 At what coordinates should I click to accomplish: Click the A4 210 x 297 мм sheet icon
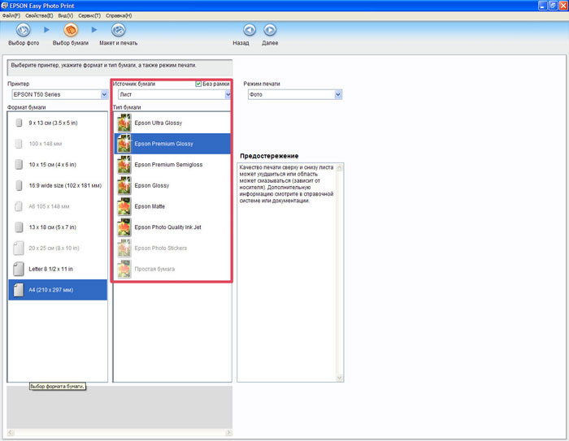point(19,290)
